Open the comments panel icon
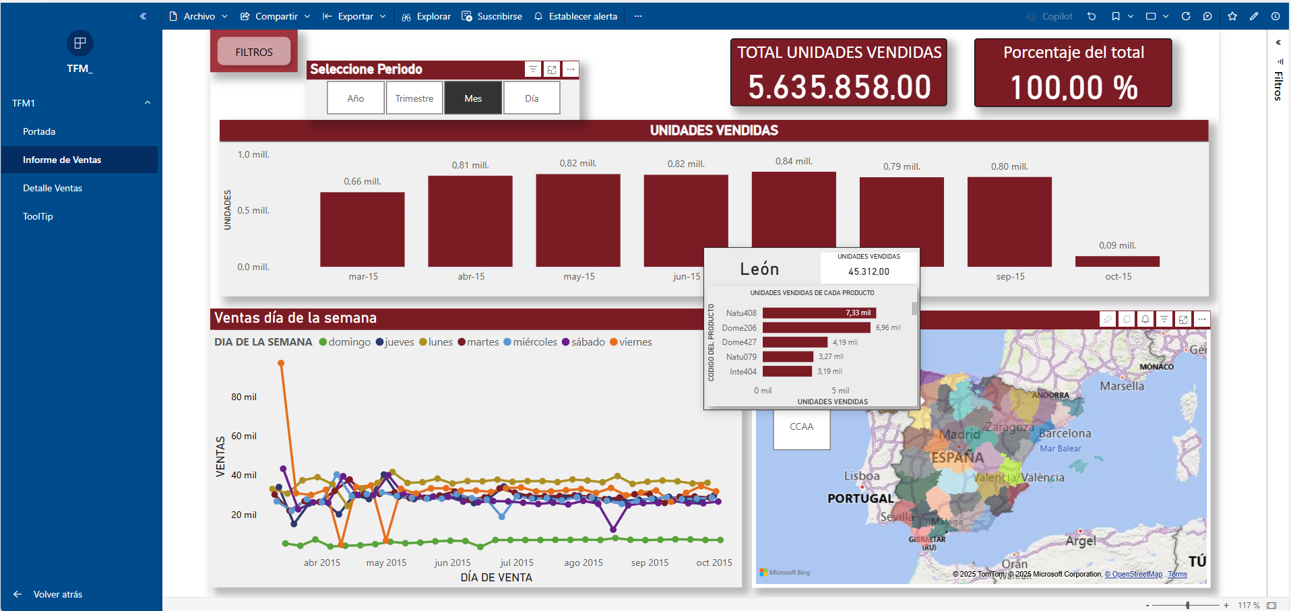This screenshot has height=611, width=1291. [1207, 16]
